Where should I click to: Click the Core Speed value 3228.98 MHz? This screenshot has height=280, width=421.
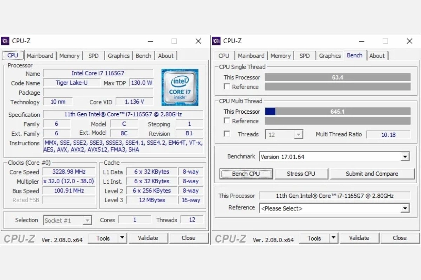pyautogui.click(x=69, y=172)
